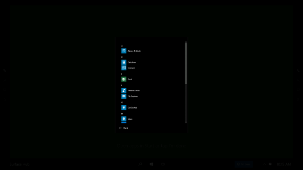This screenshot has width=303, height=170.
Task: Open the Connect app
Action: (x=128, y=68)
